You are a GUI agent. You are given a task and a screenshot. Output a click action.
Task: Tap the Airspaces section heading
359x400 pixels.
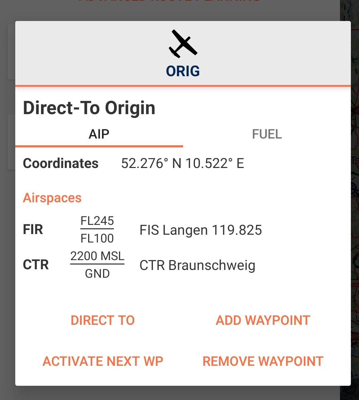click(x=52, y=198)
